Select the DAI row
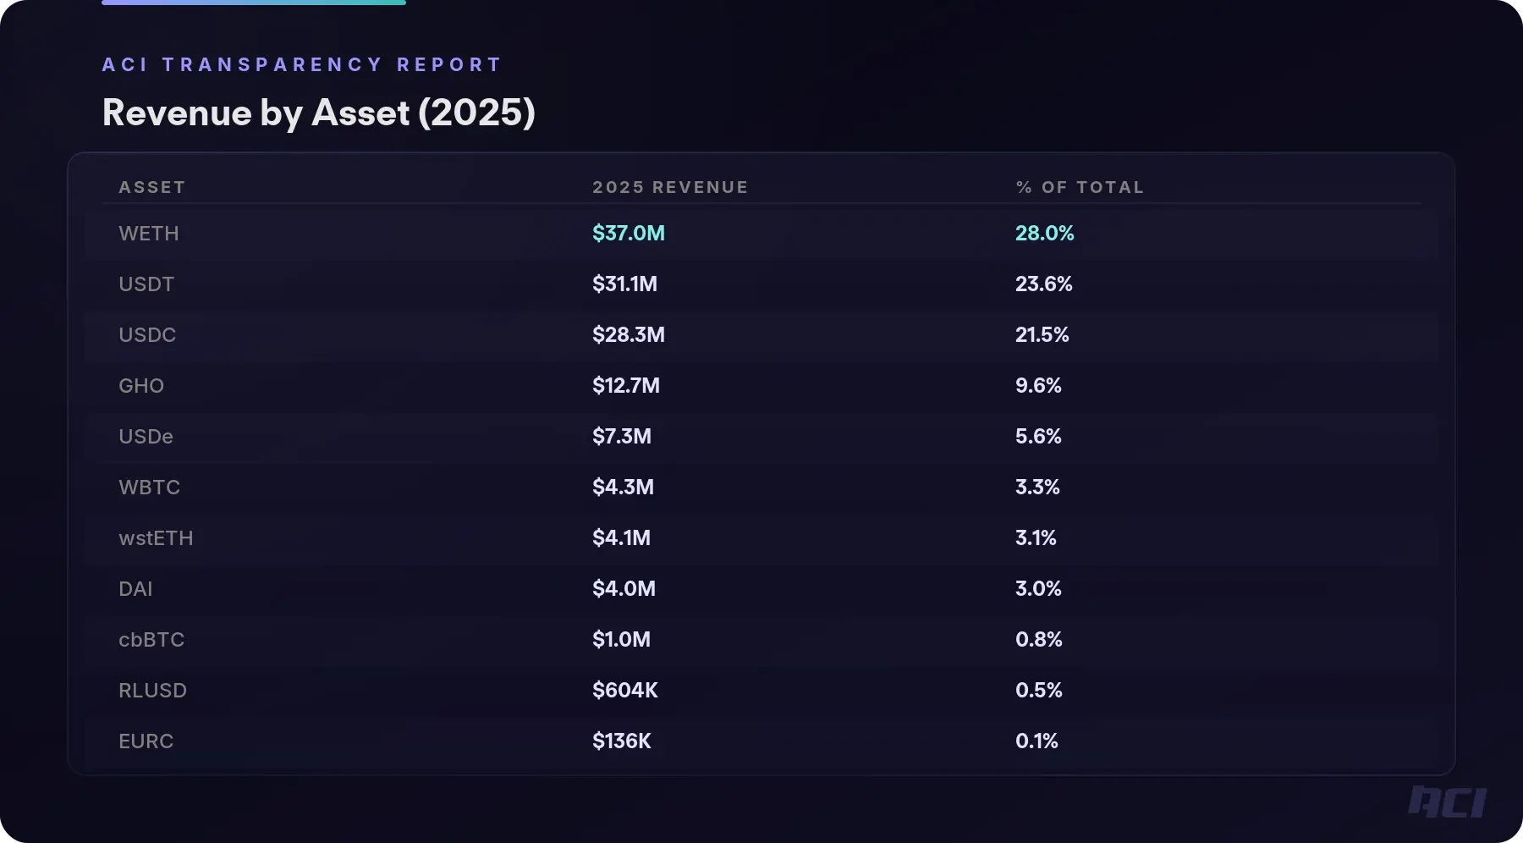The image size is (1523, 843). (x=135, y=589)
